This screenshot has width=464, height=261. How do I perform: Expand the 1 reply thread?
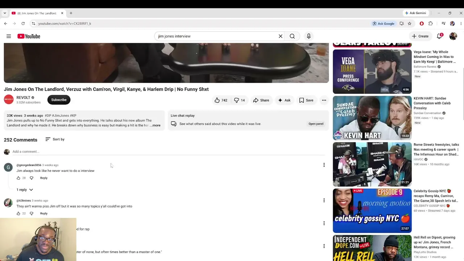(25, 190)
